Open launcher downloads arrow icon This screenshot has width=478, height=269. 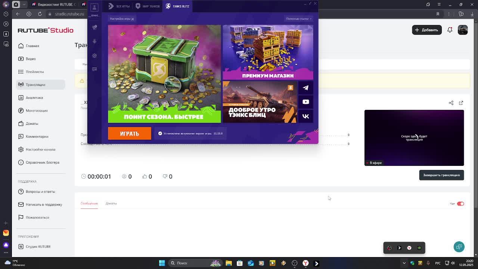pos(94,41)
